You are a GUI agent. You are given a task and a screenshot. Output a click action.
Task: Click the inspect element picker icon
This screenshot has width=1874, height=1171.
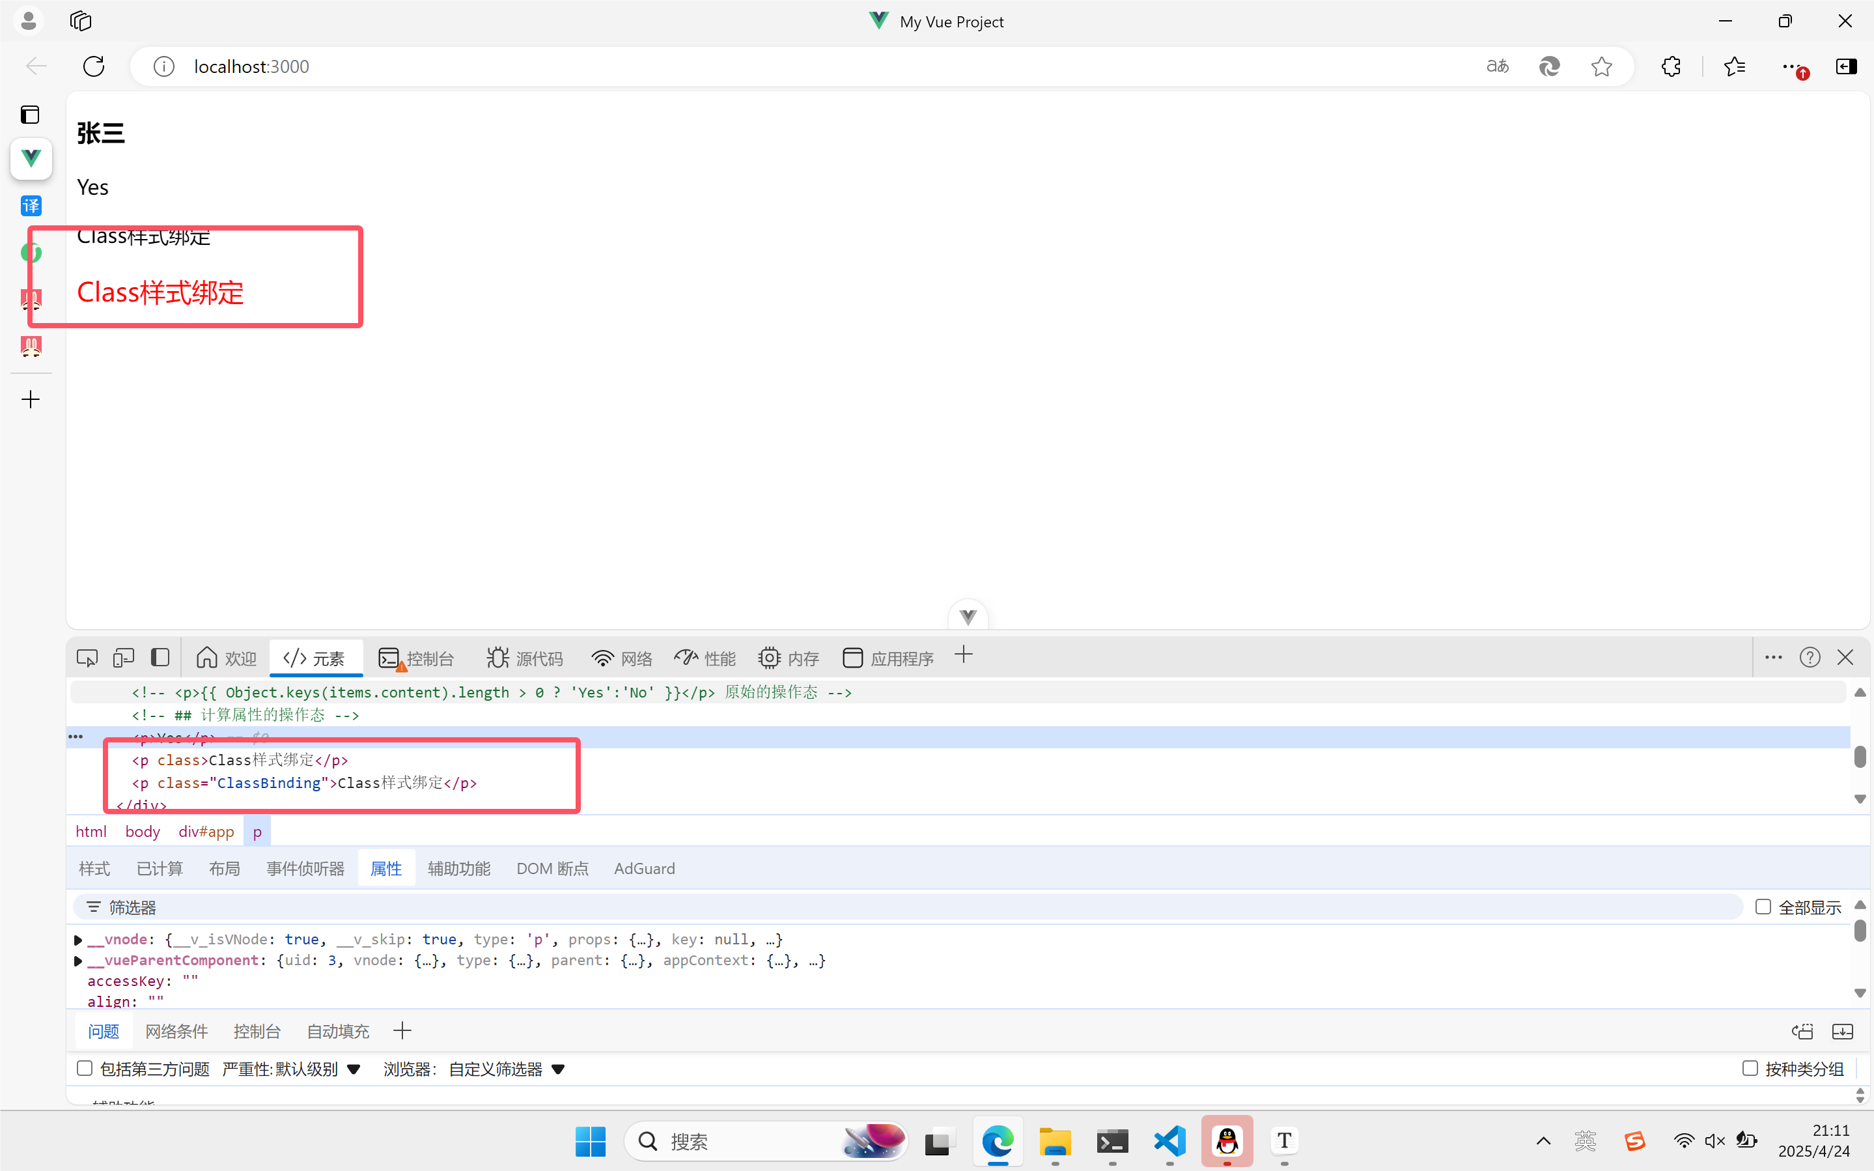[87, 658]
